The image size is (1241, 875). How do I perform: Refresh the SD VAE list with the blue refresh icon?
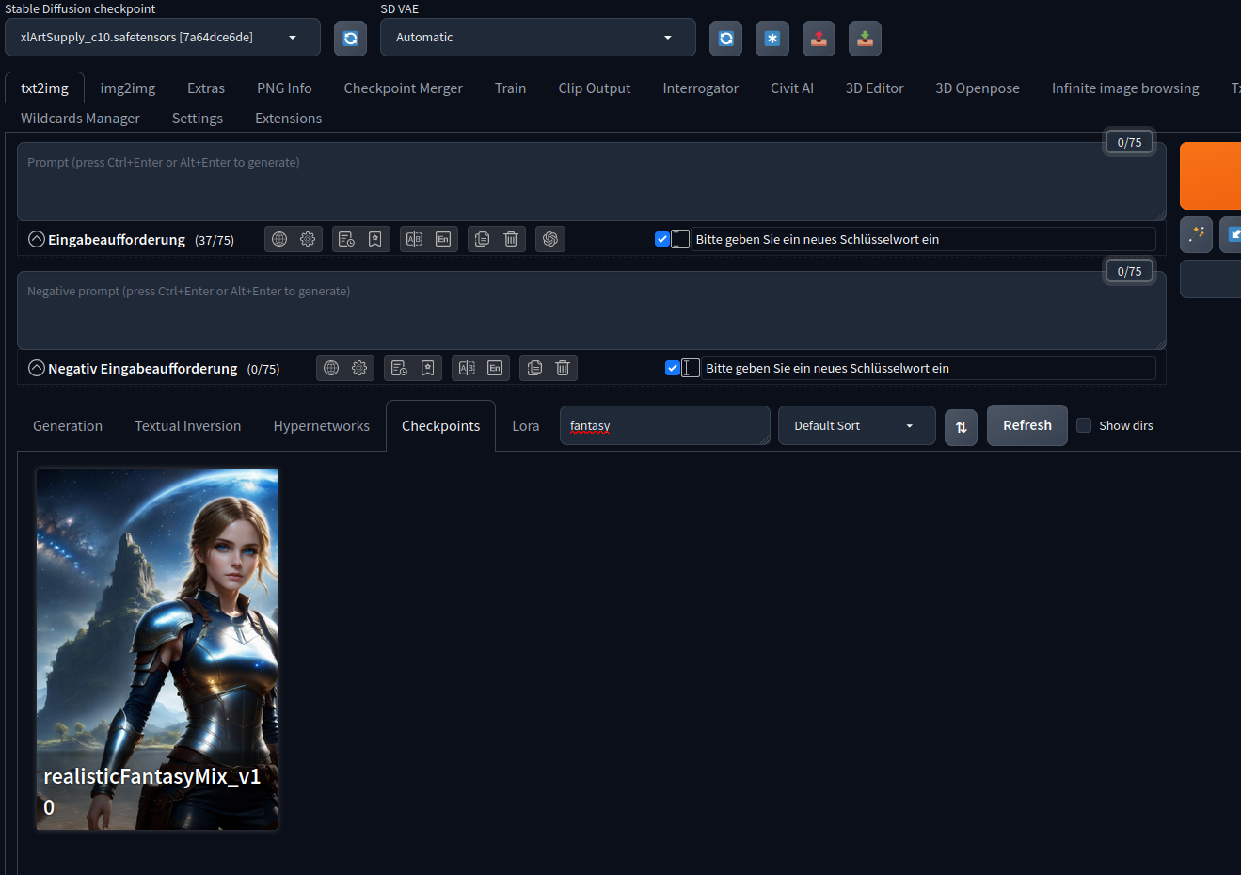(725, 39)
